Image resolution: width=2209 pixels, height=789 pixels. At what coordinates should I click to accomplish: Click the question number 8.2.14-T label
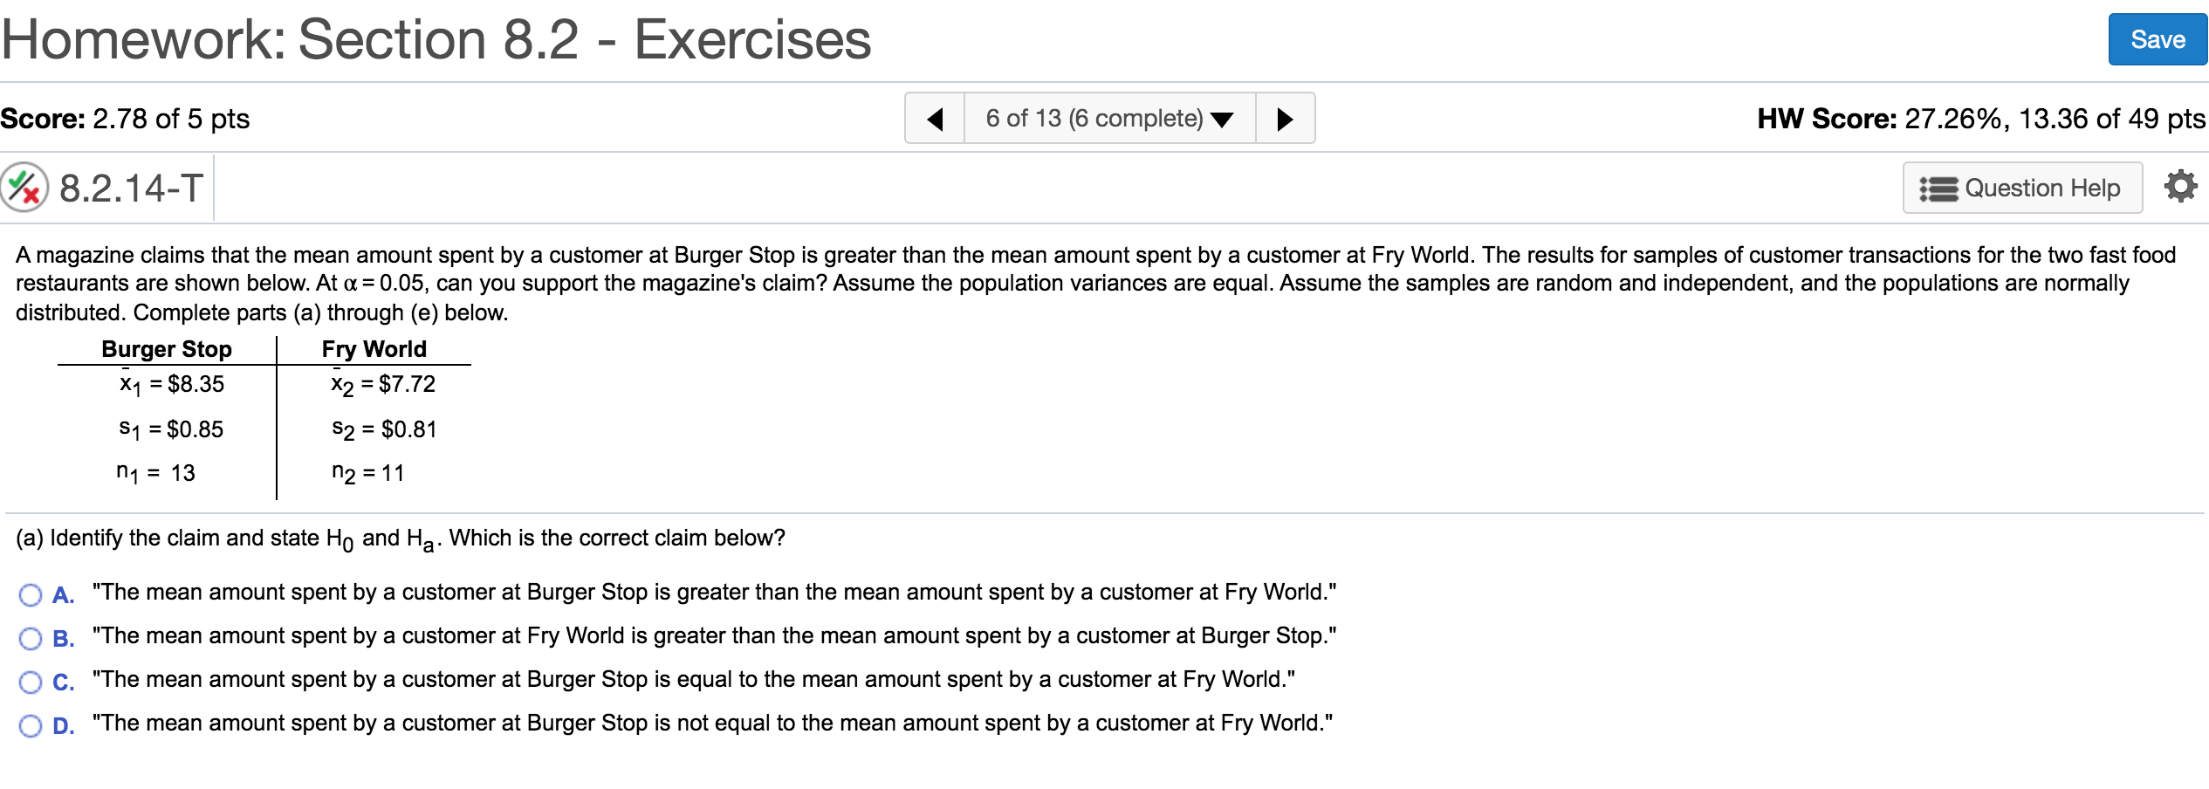point(131,189)
